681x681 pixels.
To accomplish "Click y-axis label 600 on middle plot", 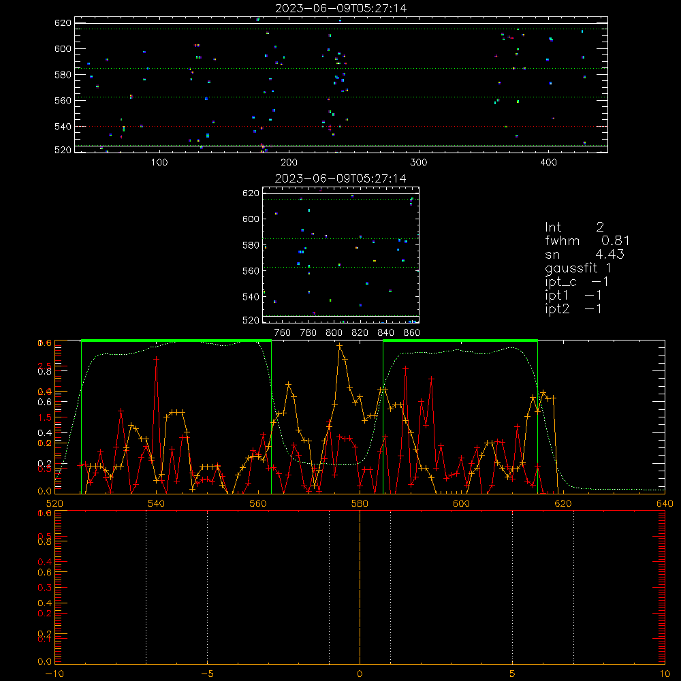I will coord(251,219).
